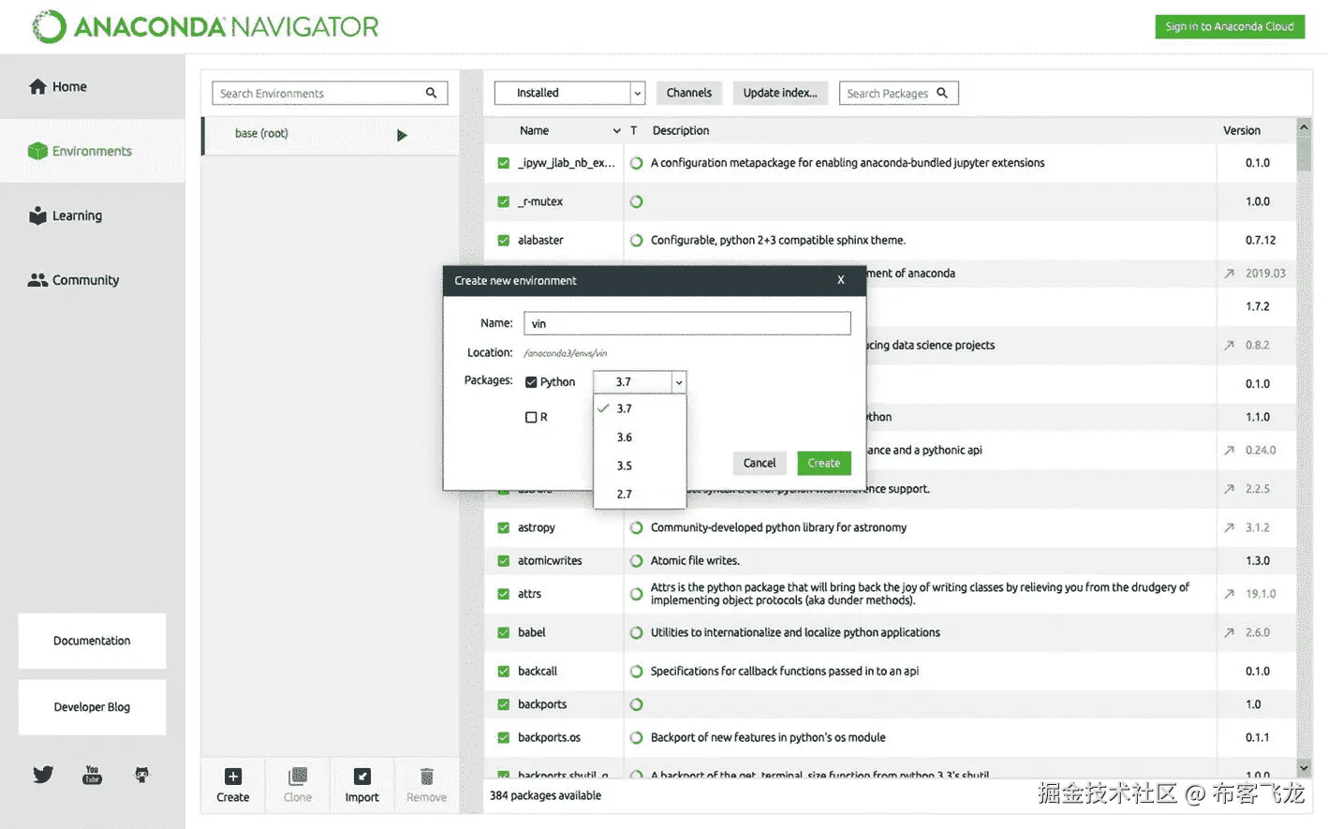Uncheck the Python packages checkbox
Image resolution: width=1328 pixels, height=829 pixels.
click(x=531, y=382)
